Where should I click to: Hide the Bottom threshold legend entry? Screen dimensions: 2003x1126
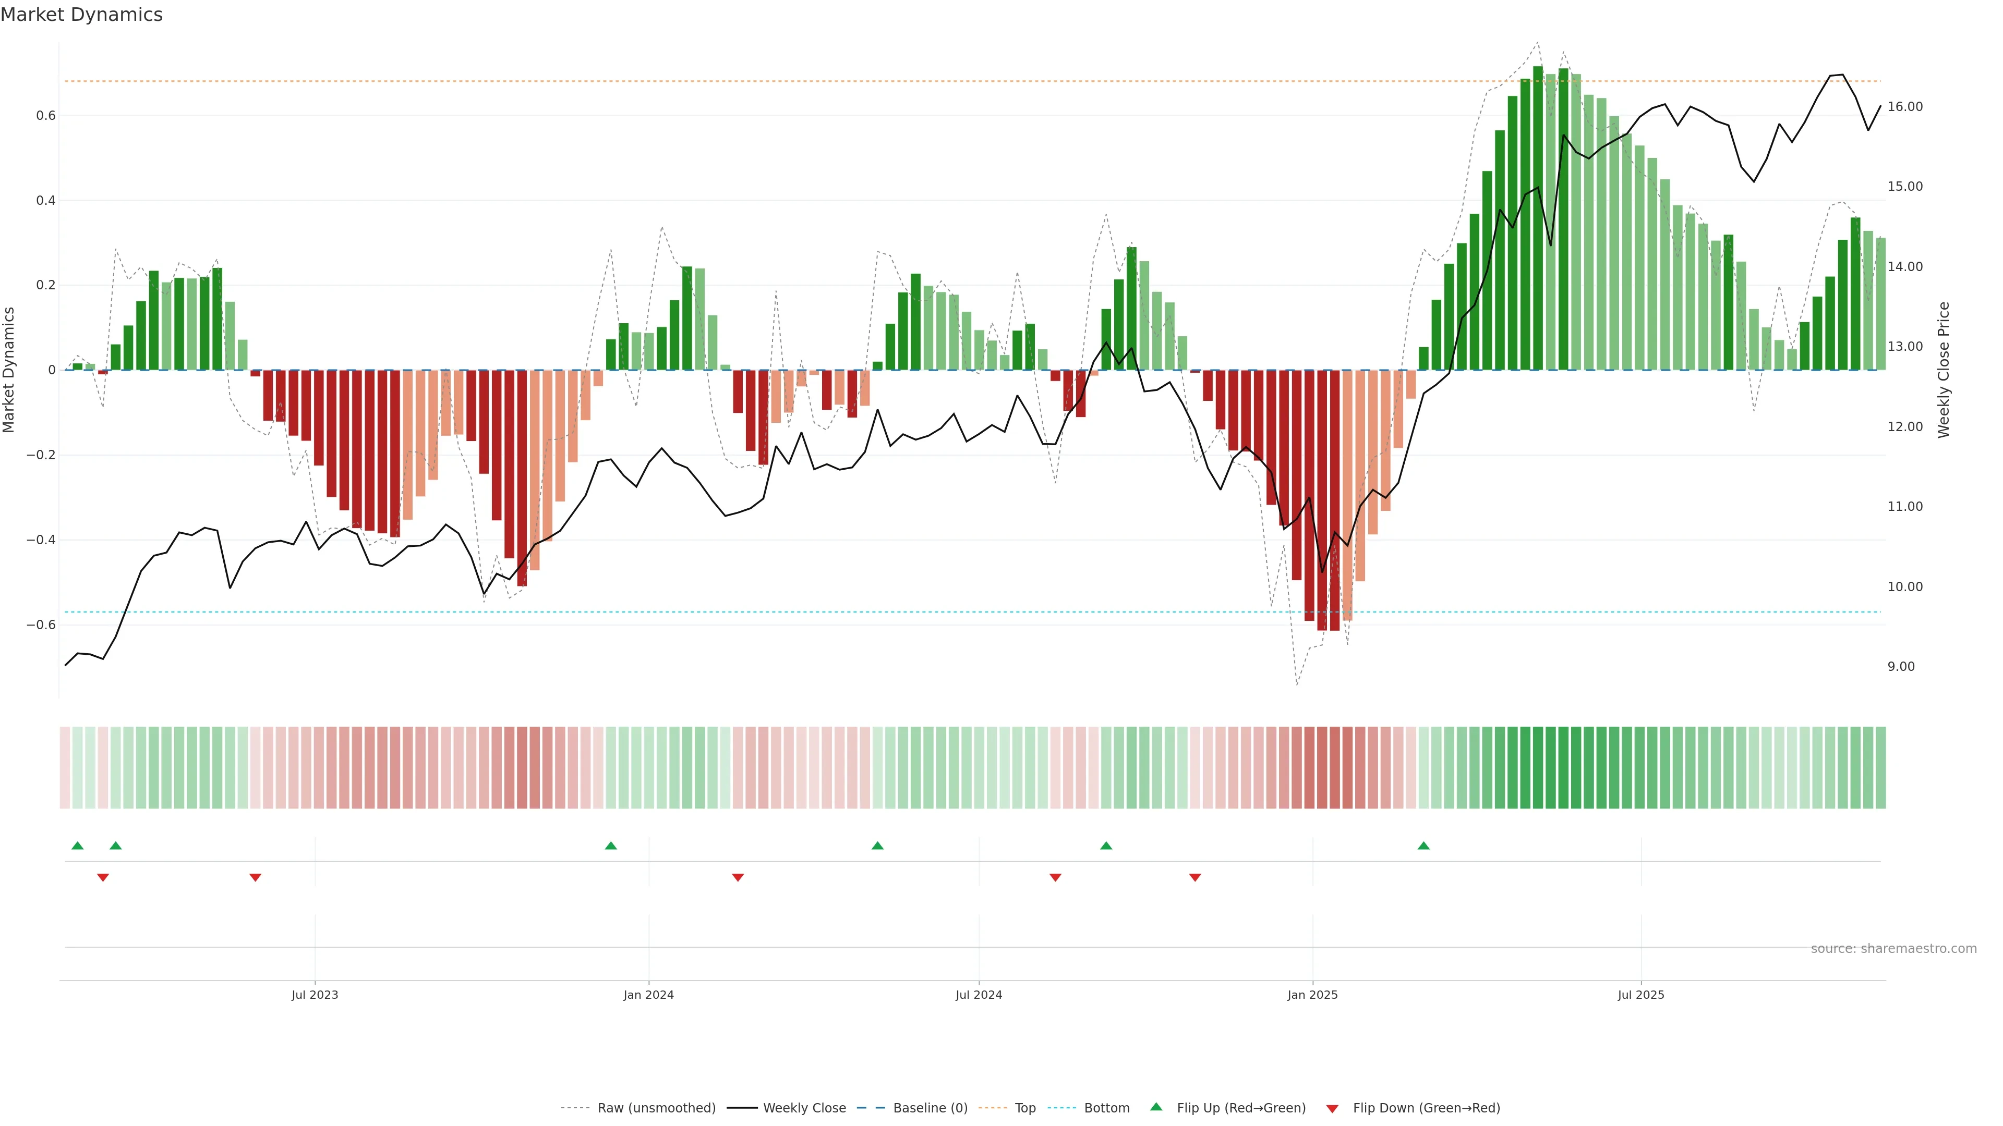coord(1106,1108)
